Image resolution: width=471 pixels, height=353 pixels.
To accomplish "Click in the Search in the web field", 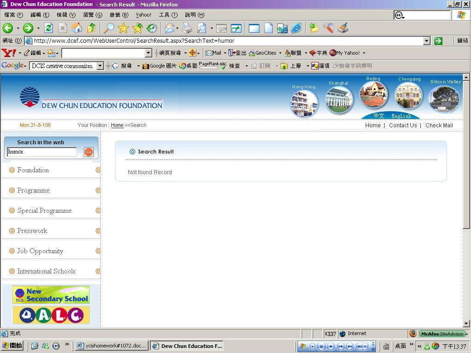I will 42,152.
